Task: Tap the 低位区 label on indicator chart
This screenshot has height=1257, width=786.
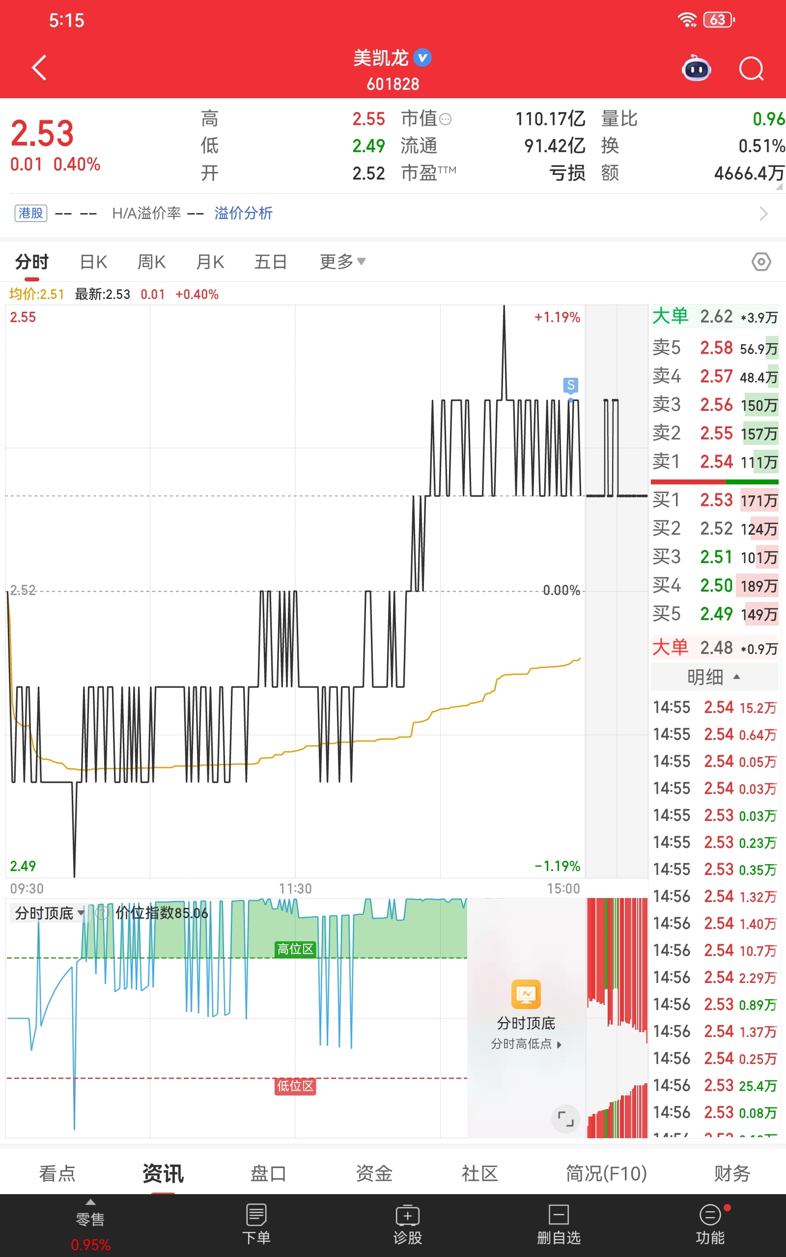Action: 295,1086
